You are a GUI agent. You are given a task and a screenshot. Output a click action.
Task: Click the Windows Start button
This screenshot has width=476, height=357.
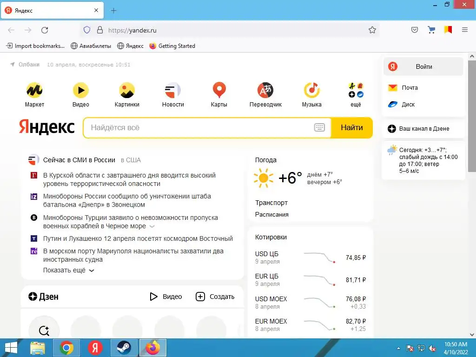11,348
